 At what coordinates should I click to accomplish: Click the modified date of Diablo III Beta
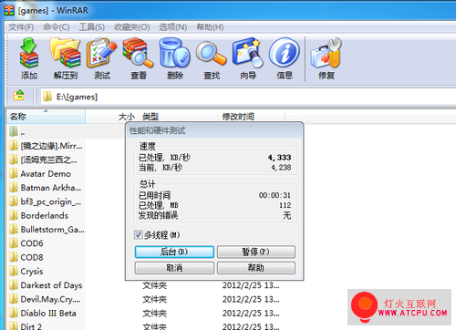pos(251,314)
